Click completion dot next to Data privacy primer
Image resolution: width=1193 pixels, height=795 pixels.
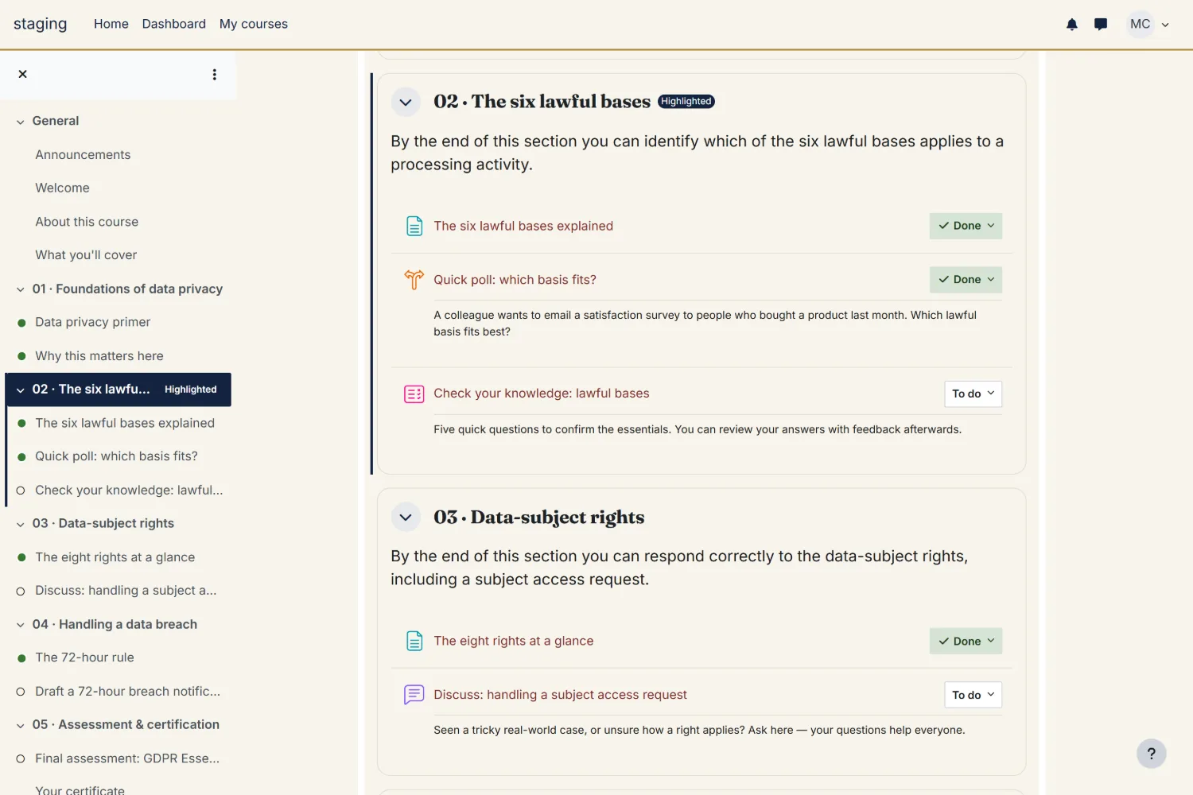point(21,323)
